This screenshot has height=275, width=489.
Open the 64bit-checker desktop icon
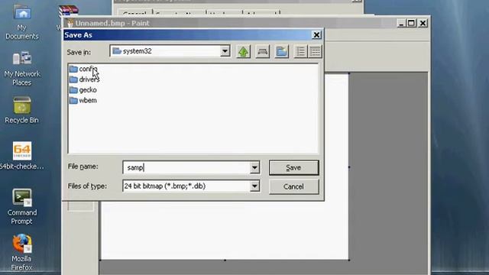[x=22, y=156]
